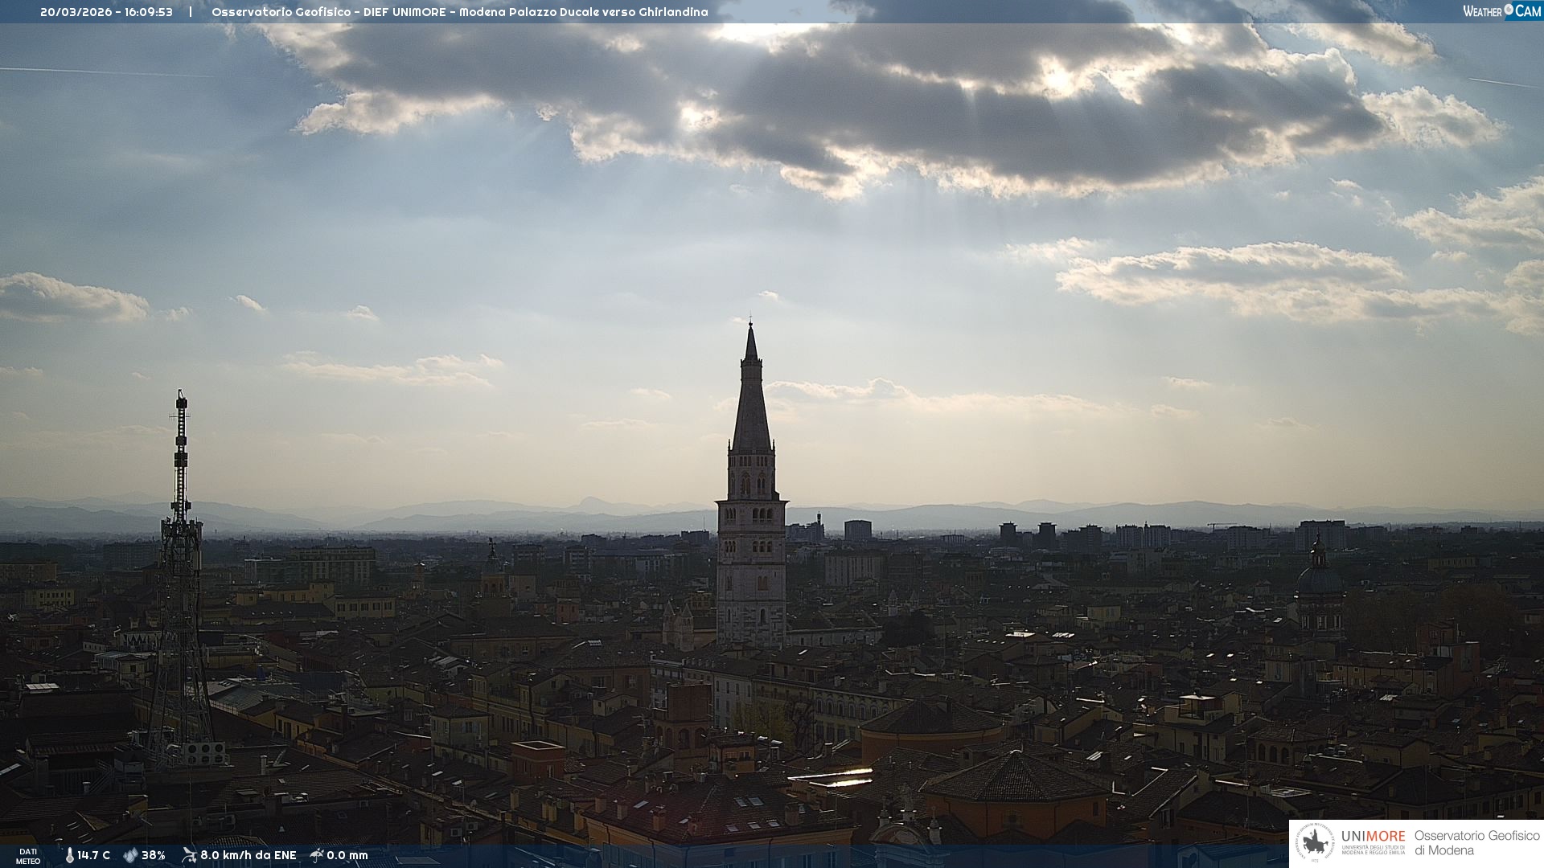Click the 8.0 km/h da ENE wind reading
This screenshot has width=1544, height=868.
[248, 855]
